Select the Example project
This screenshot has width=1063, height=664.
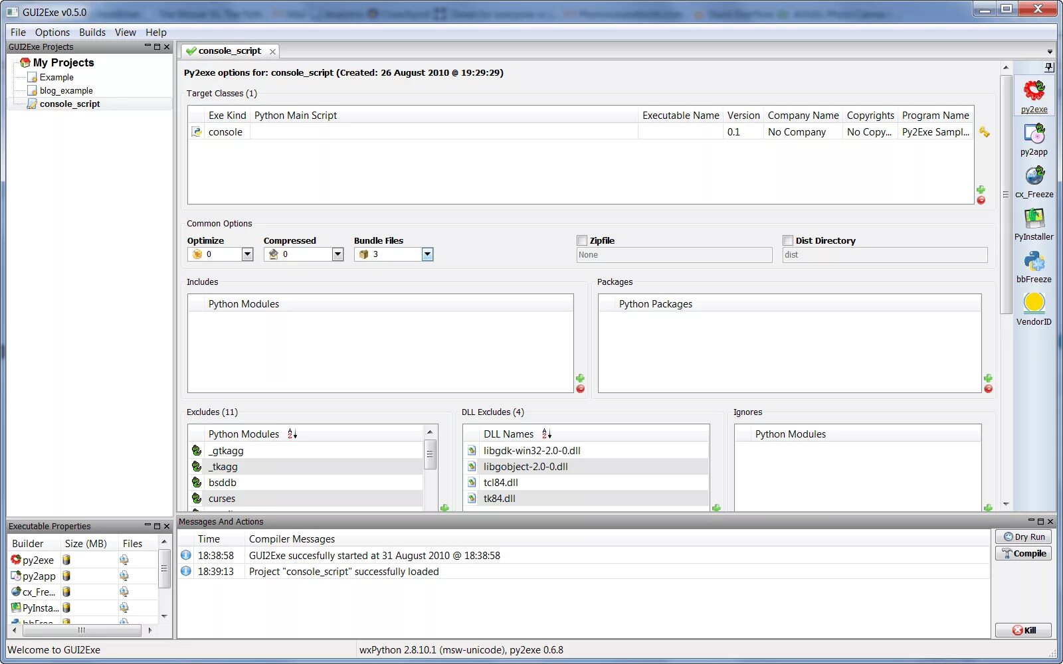(56, 77)
